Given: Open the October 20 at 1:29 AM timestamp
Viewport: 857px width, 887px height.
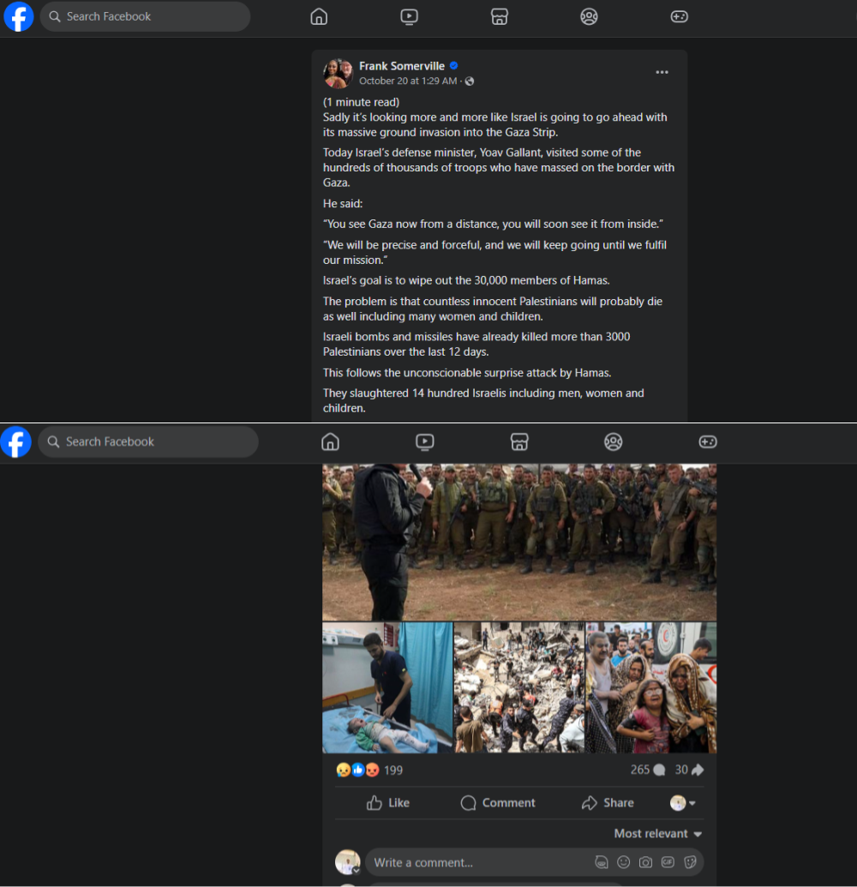Looking at the screenshot, I should tap(408, 81).
